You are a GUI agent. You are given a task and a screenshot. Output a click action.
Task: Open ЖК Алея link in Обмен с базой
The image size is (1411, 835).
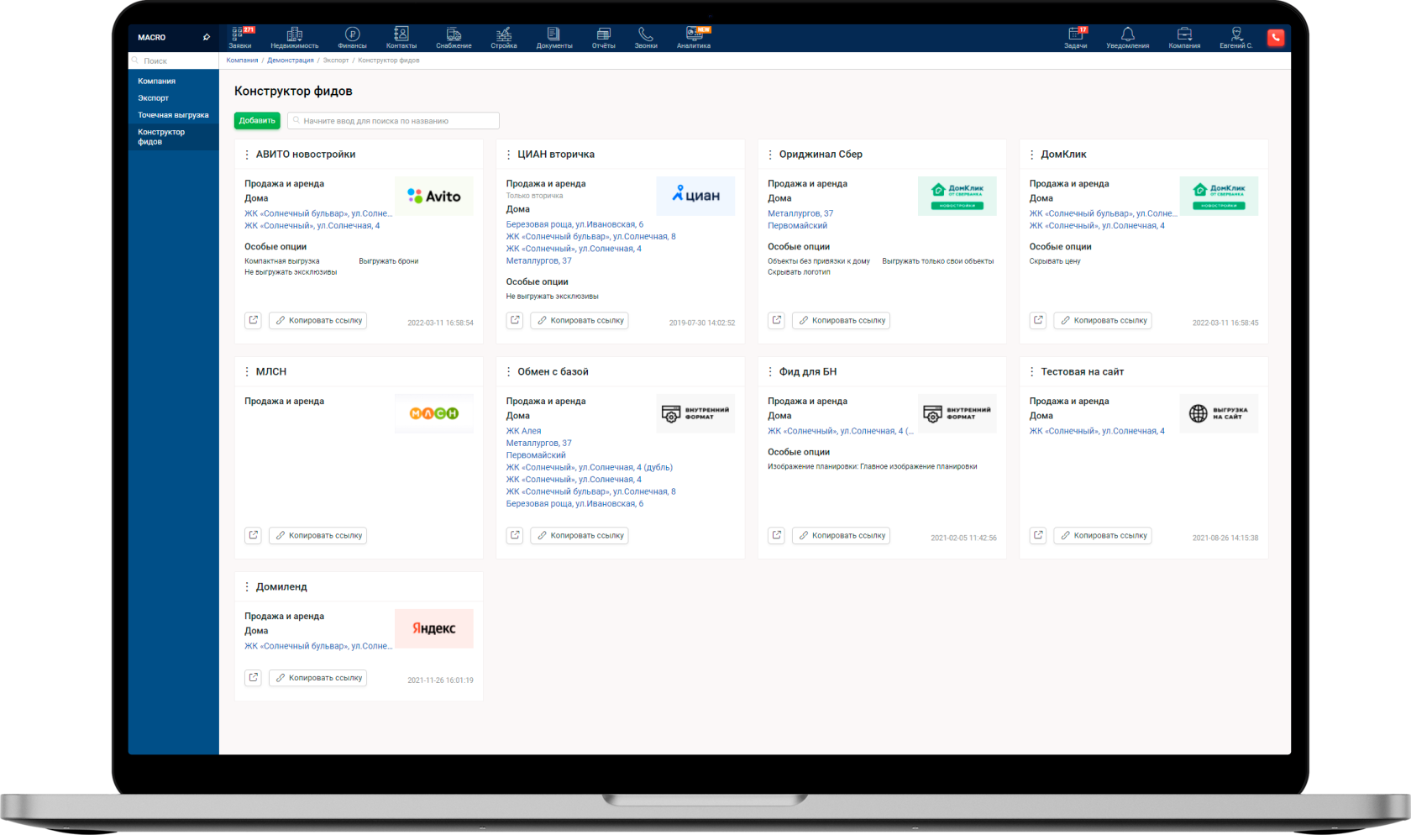523,431
